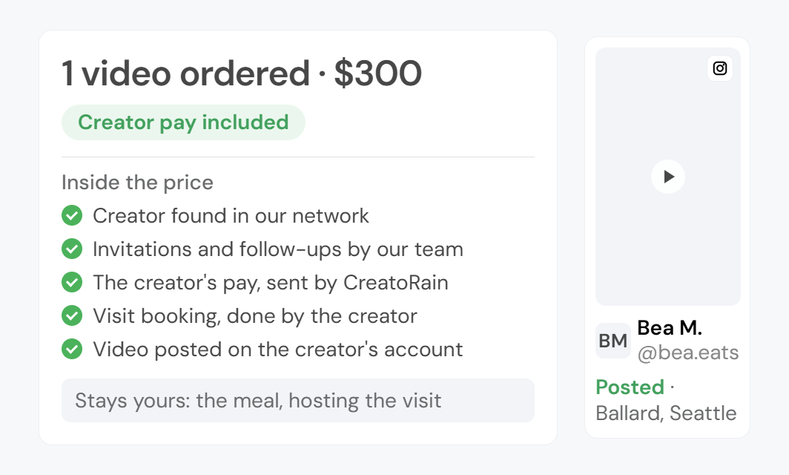Click the Instagram icon on video card
Screen dimensions: 789x475
(719, 68)
